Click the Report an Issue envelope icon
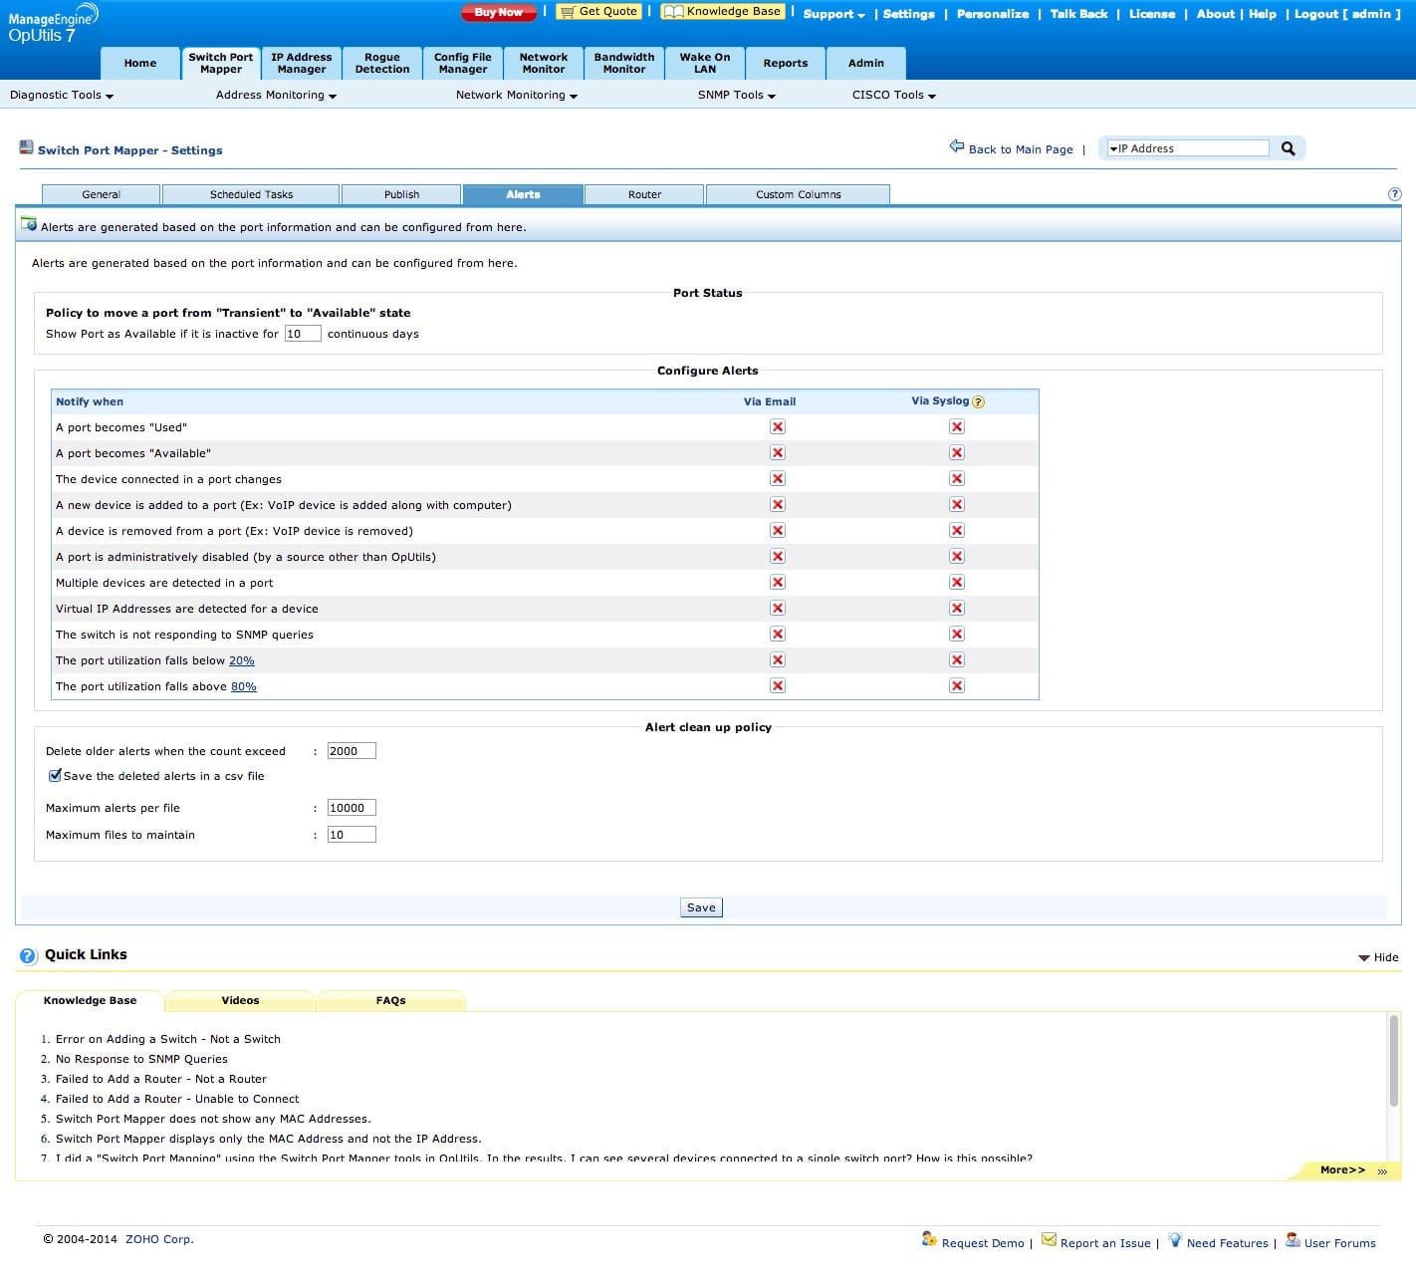The width and height of the screenshot is (1416, 1288). click(1049, 1239)
